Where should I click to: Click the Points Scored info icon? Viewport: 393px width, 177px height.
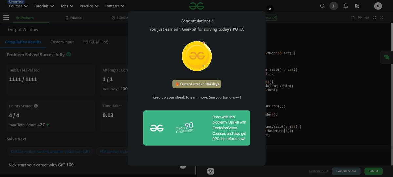pos(36,106)
